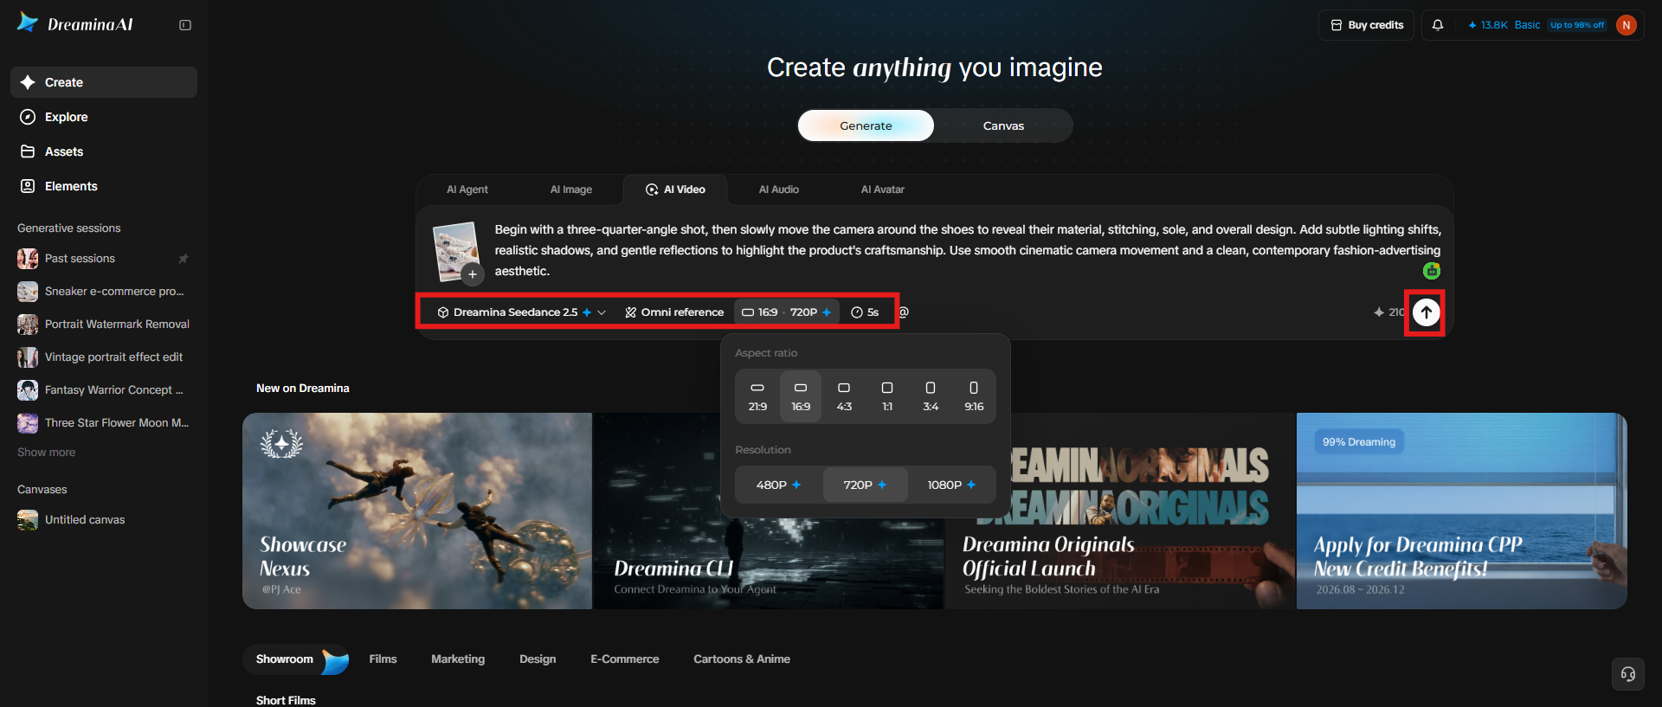This screenshot has height=707, width=1662.
Task: Switch to the AI Audio tab
Action: [x=779, y=190]
